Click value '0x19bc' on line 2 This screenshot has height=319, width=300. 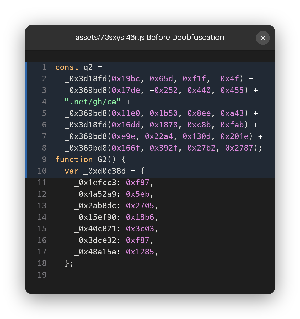pyautogui.click(x=126, y=79)
